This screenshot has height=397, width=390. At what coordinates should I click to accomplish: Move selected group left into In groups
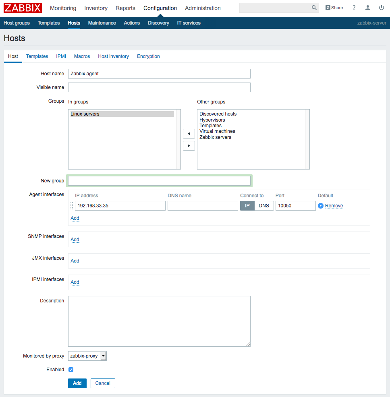[189, 134]
